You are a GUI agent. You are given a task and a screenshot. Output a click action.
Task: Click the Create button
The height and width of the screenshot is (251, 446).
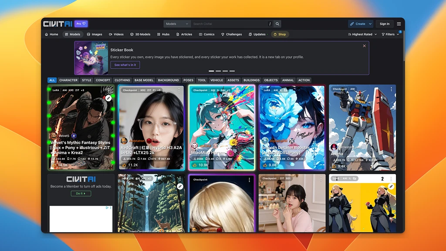tap(358, 24)
